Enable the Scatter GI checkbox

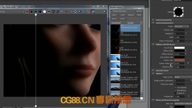(175, 93)
